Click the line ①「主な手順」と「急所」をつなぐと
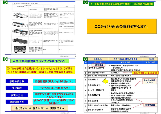Viewport: 161px width, 114px height. coord(40,68)
